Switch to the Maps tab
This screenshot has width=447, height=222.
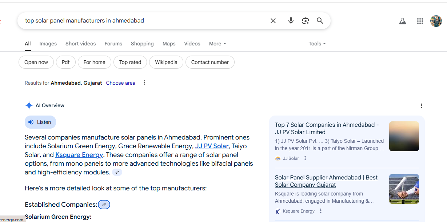169,44
